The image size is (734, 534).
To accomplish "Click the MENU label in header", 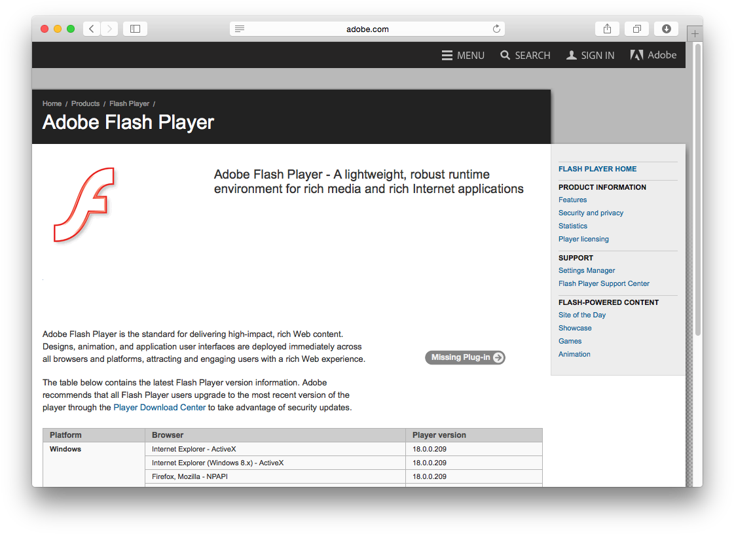I will pos(470,55).
